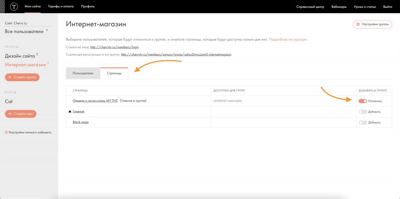Toggle off Одежда и аксессуары page switch
The image size is (400, 199).
[x=362, y=101]
